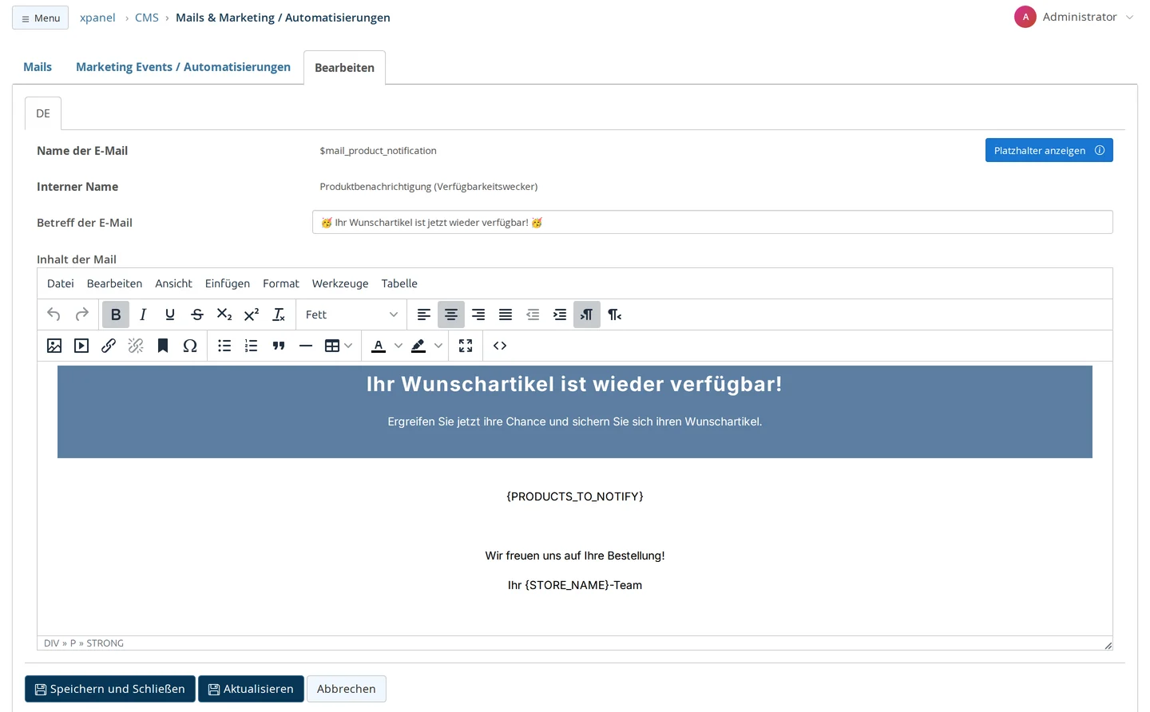Insert an image into the mail

tap(54, 346)
